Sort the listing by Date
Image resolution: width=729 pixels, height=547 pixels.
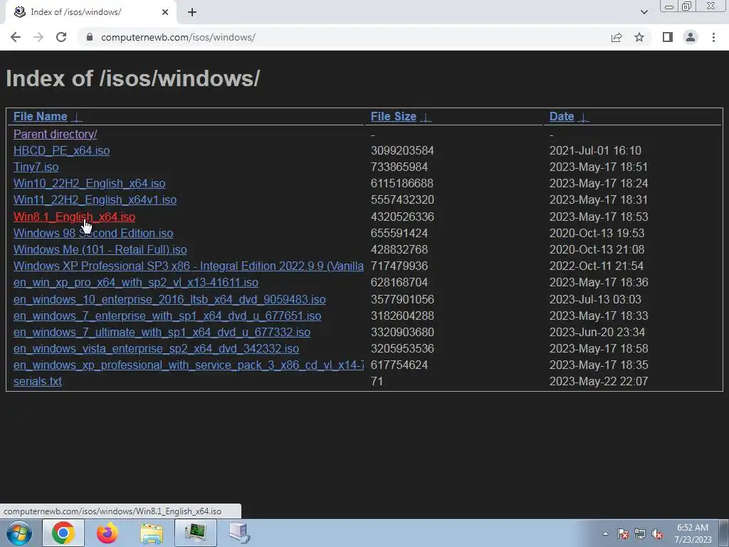[562, 116]
